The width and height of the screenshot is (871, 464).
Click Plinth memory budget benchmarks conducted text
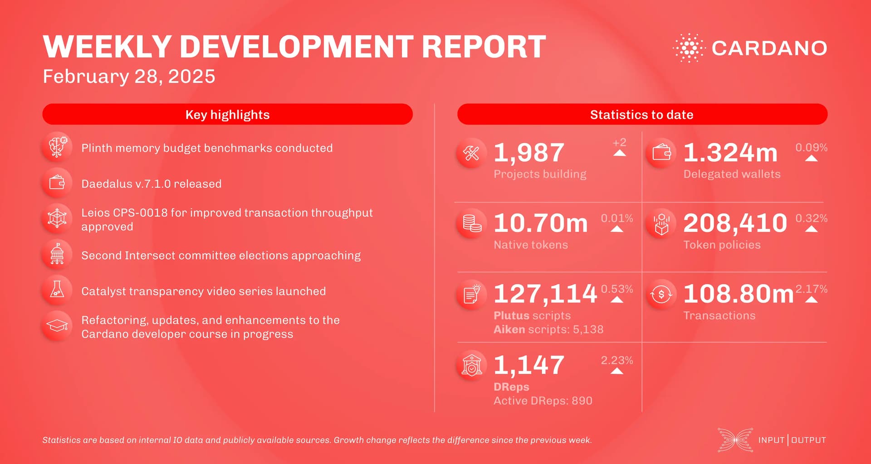[x=207, y=148]
